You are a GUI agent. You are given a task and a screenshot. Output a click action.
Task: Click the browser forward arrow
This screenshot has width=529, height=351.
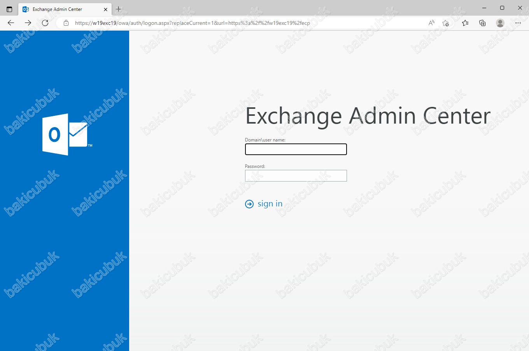[28, 23]
